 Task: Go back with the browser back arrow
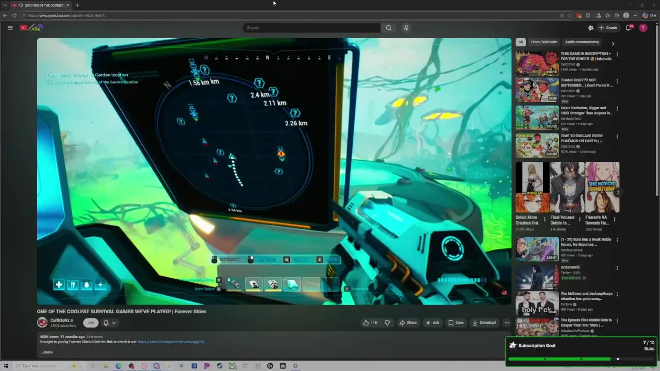click(5, 15)
